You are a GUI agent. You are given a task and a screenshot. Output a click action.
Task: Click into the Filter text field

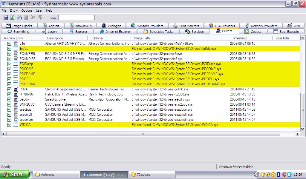pyautogui.click(x=76, y=18)
